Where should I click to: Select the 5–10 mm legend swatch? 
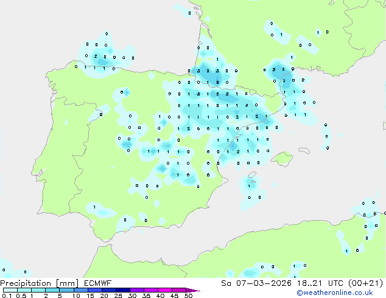pyautogui.click(x=66, y=290)
